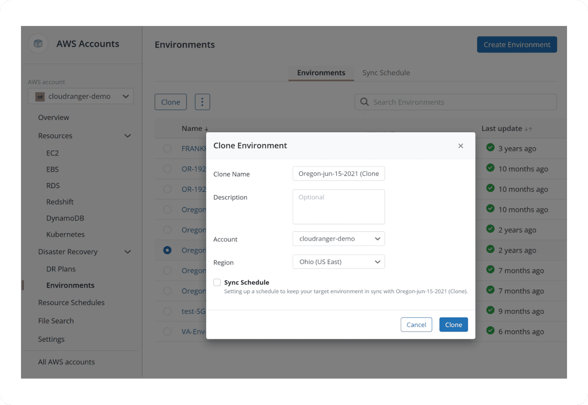The height and width of the screenshot is (405, 588).
Task: Click the Create Environment button
Action: click(516, 45)
